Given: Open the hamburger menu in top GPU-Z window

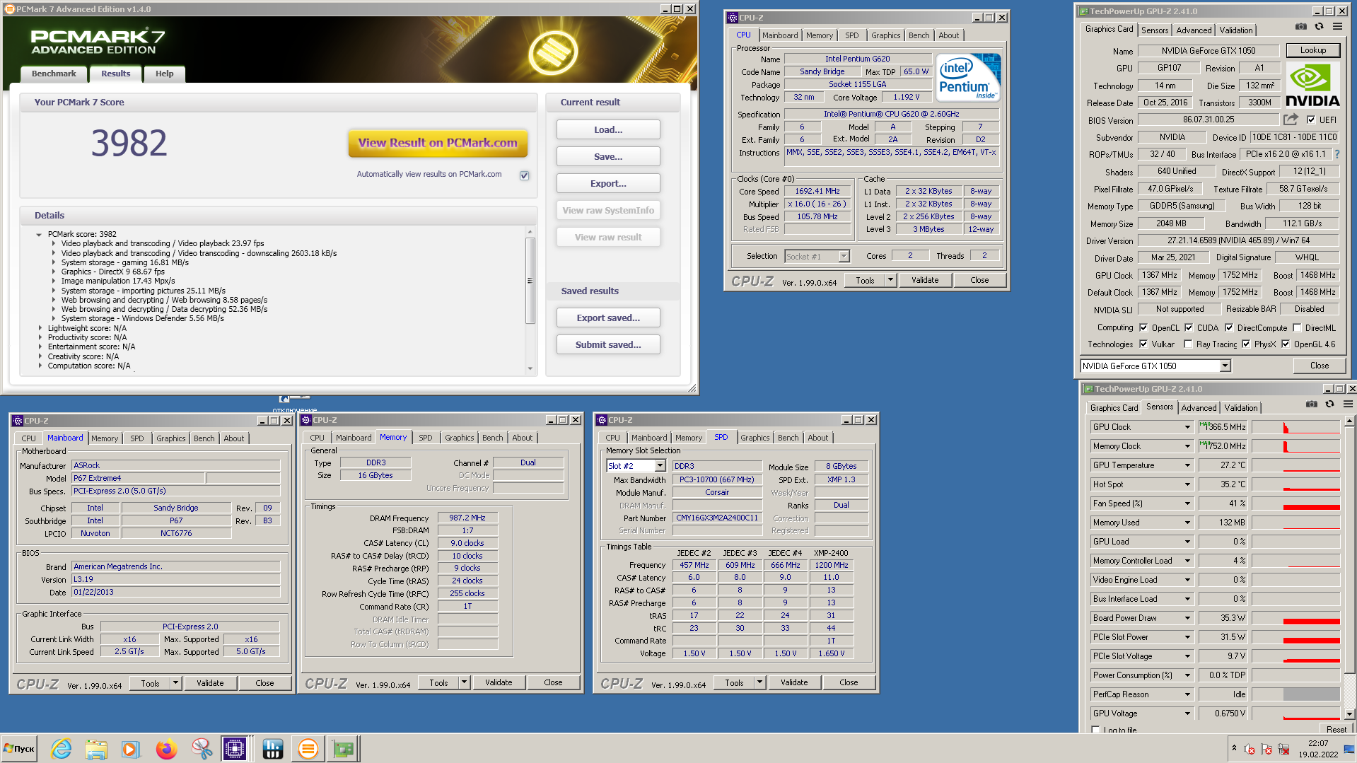Looking at the screenshot, I should pyautogui.click(x=1337, y=27).
